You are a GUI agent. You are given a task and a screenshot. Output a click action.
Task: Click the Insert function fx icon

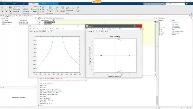click(41, 7)
